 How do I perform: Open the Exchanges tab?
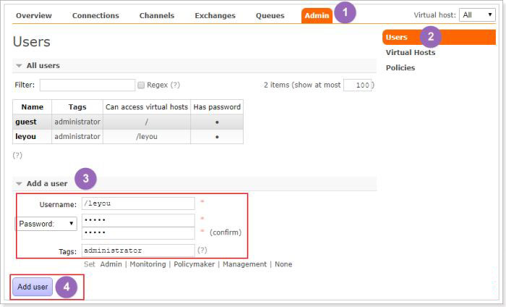pos(215,15)
